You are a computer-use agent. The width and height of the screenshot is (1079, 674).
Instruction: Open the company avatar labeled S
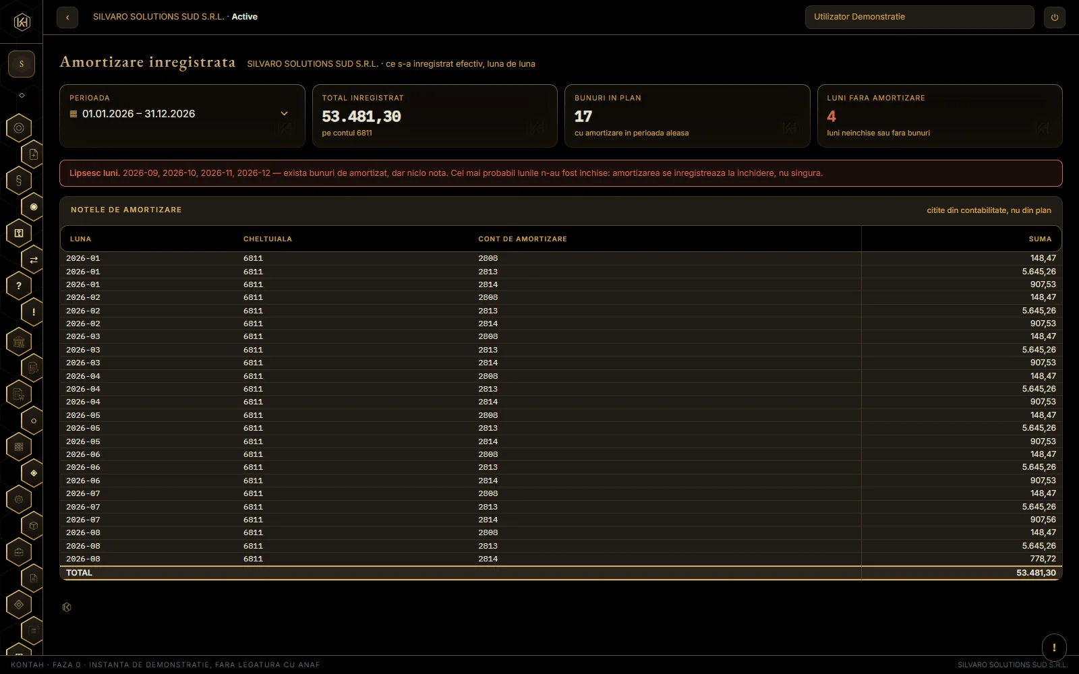pyautogui.click(x=22, y=64)
